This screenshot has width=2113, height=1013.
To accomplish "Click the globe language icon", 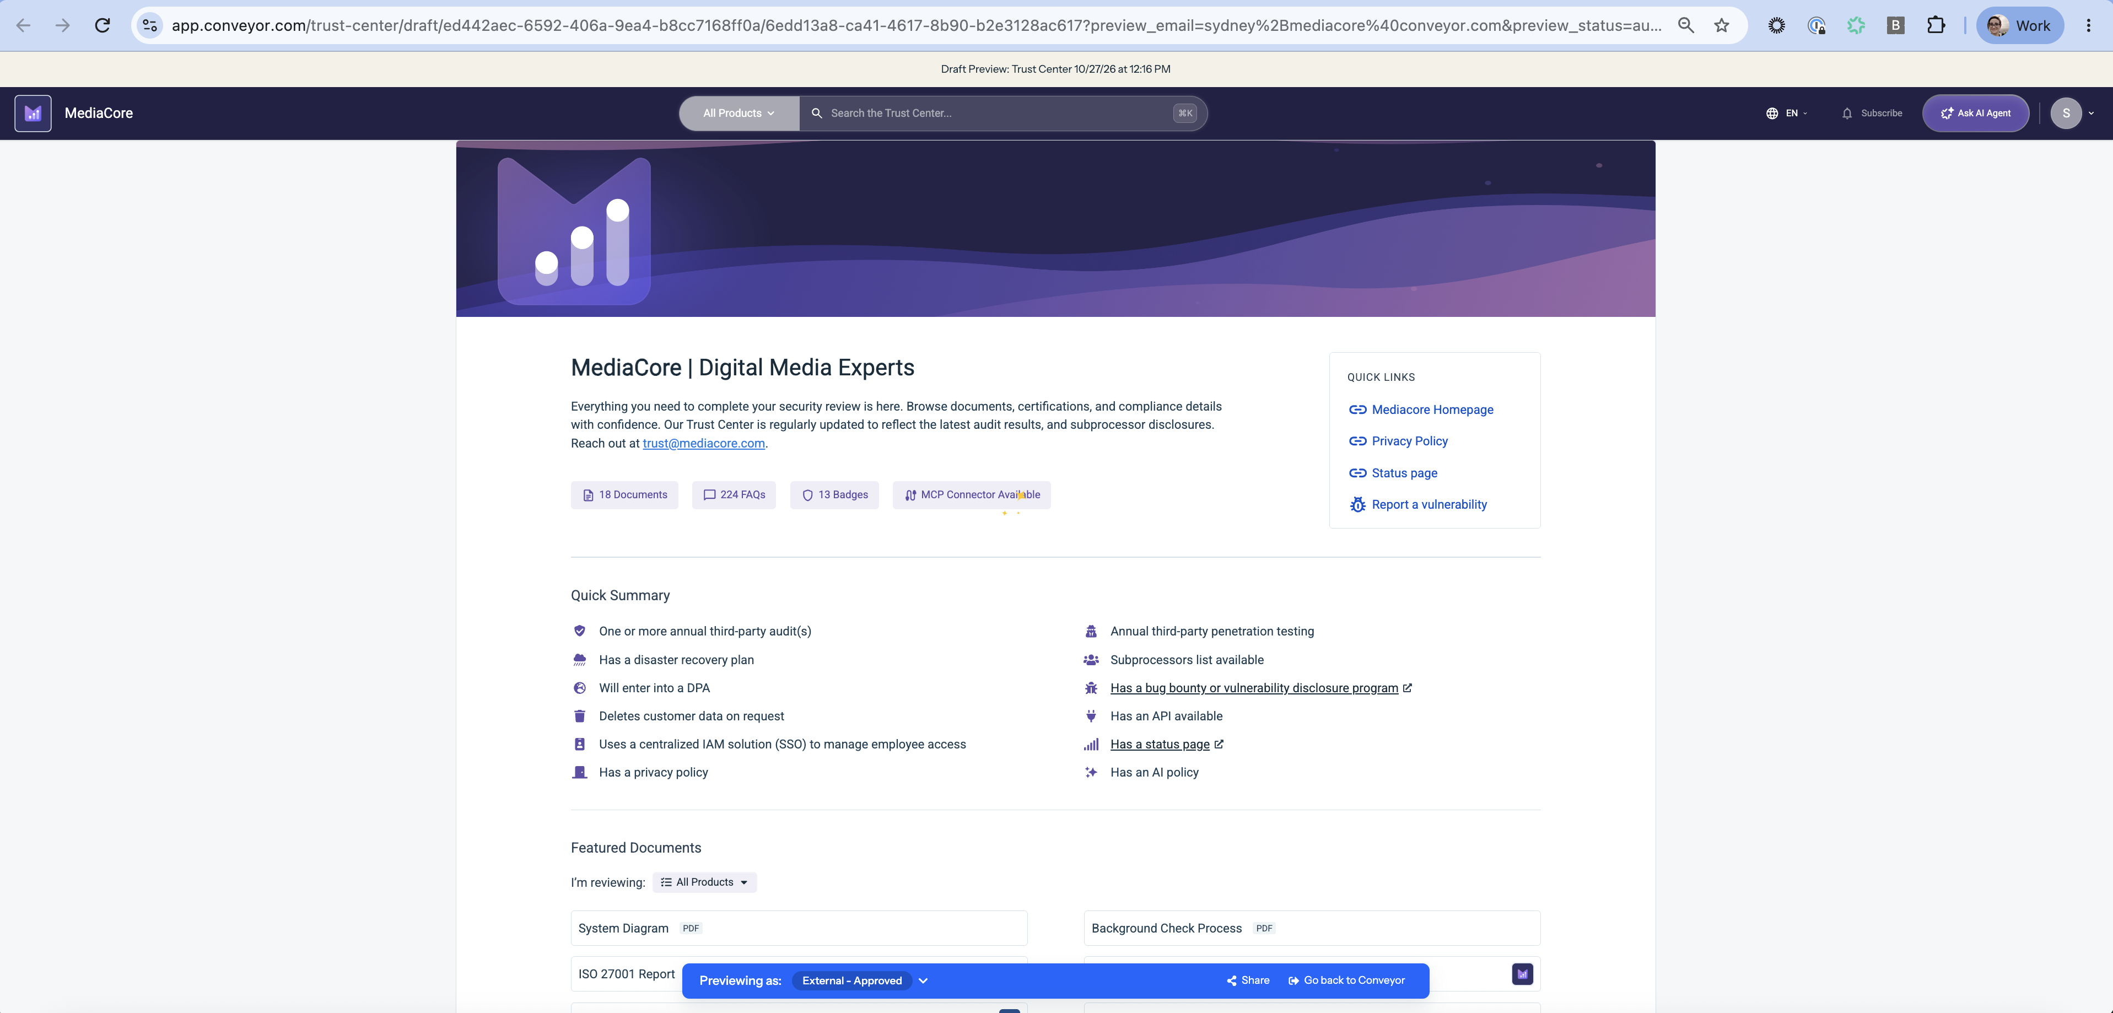I will point(1772,113).
